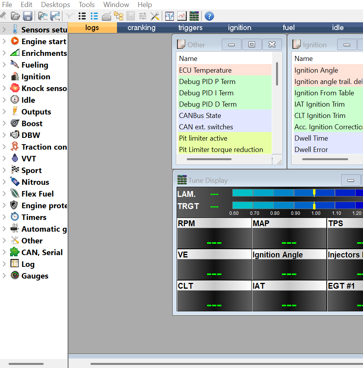Click the red log graph icon
363x368 pixels.
(x=182, y=16)
